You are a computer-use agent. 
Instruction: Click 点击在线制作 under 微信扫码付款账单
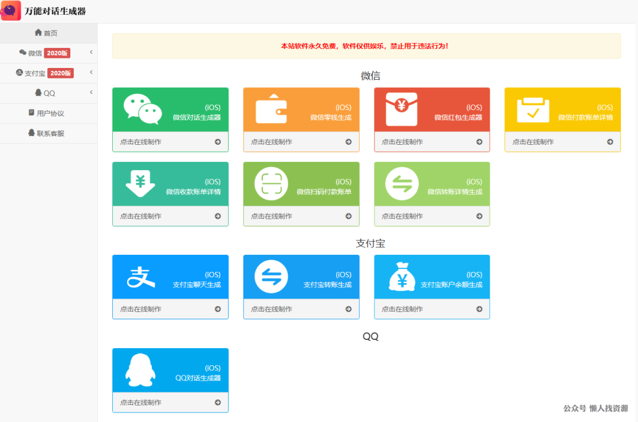(271, 216)
